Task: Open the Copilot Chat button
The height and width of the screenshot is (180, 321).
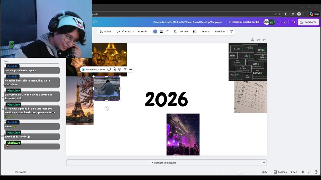Action: click(314, 14)
